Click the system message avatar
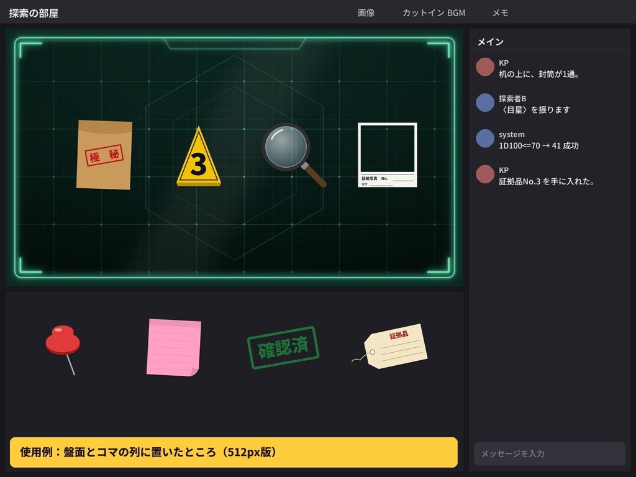This screenshot has width=636, height=477. [x=484, y=139]
